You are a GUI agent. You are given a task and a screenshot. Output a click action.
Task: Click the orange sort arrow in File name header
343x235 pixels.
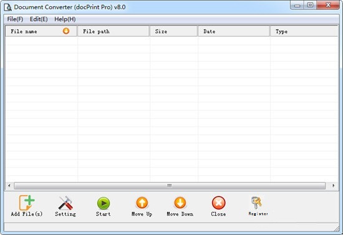coord(66,31)
